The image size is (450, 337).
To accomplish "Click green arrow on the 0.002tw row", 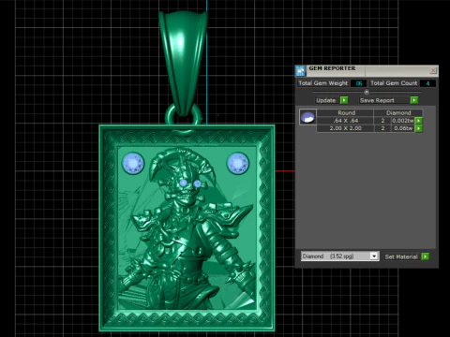I will (x=419, y=121).
